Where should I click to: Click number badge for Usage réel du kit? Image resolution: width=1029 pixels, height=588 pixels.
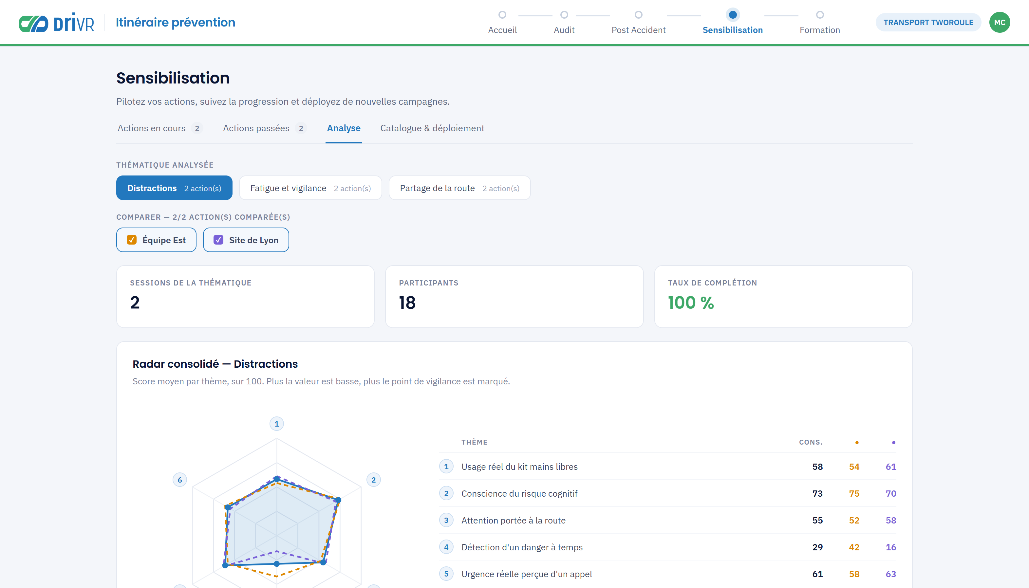tap(446, 467)
